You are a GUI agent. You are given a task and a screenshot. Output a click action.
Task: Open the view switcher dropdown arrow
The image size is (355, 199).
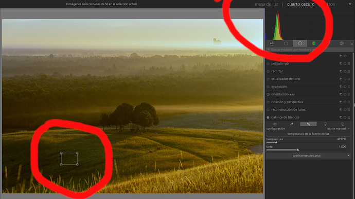(350, 4)
